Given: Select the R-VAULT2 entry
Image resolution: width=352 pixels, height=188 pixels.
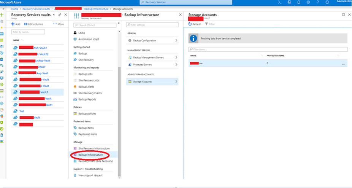Looking at the screenshot, I should [x=38, y=54].
